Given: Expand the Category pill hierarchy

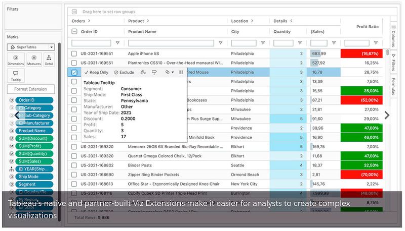Looking at the screenshot, I should (21, 108).
